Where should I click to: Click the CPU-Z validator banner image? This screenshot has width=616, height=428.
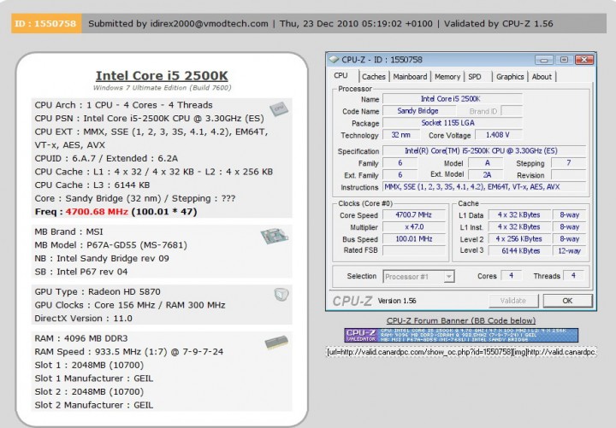click(461, 335)
